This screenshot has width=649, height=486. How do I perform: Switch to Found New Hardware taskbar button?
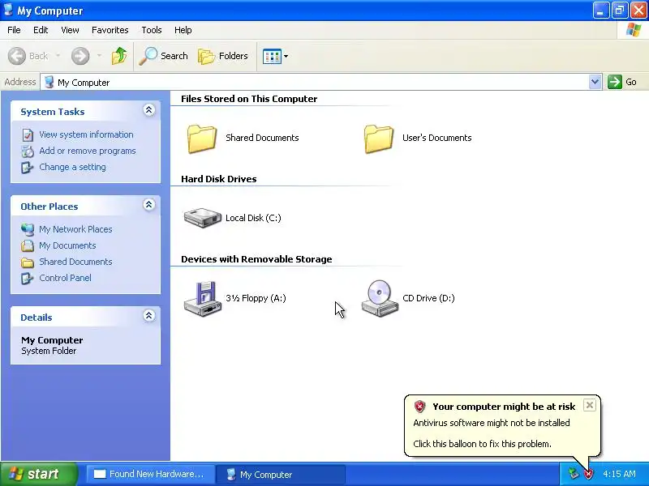[x=149, y=474]
